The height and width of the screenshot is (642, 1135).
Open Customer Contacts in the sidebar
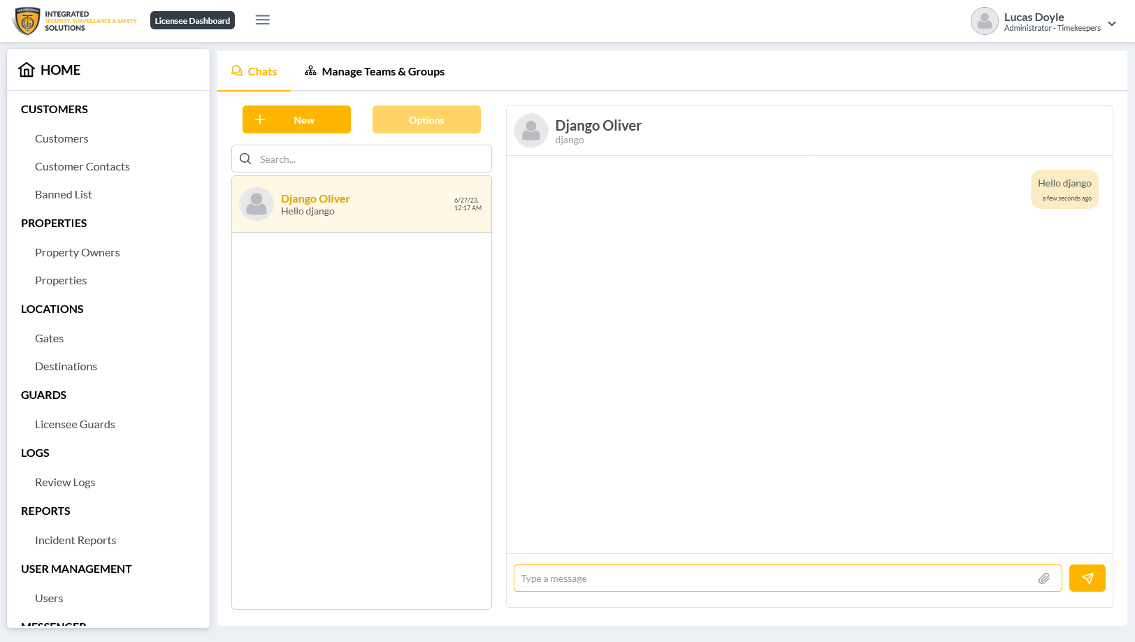click(82, 166)
